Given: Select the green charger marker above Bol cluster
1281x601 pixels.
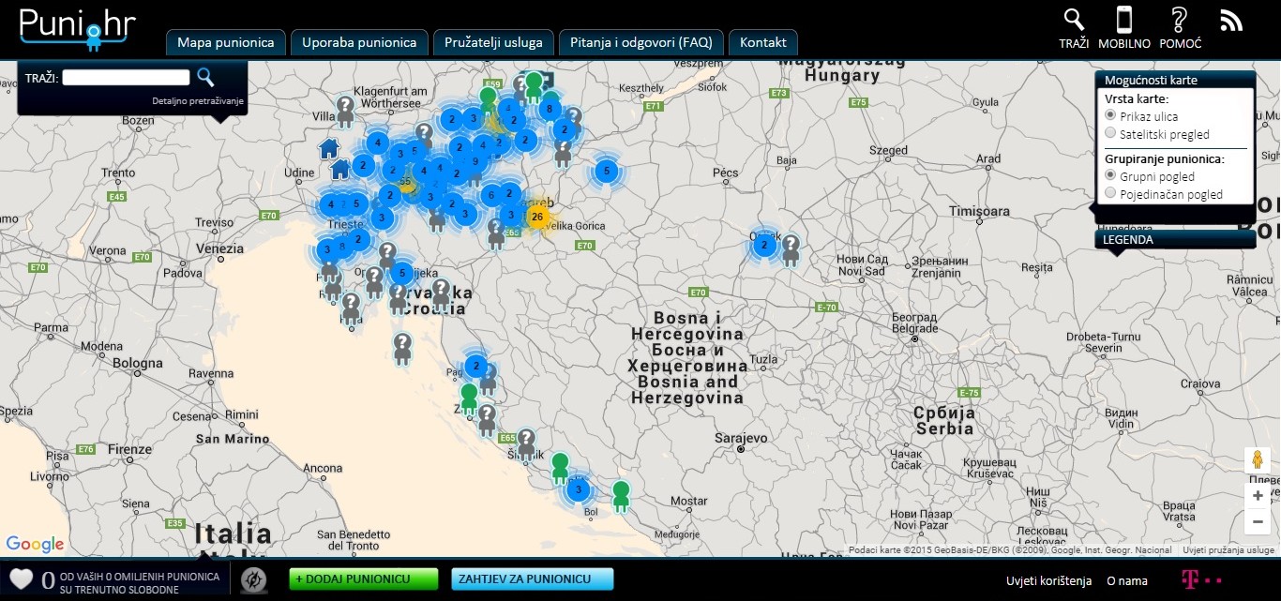Looking at the screenshot, I should click(560, 467).
